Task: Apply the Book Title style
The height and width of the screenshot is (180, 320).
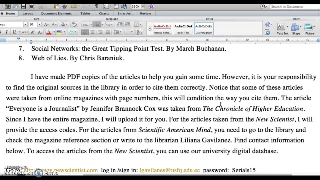Action: (x=183, y=29)
